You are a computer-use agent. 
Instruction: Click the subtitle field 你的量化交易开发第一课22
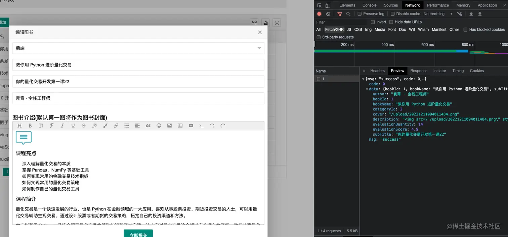[138, 81]
